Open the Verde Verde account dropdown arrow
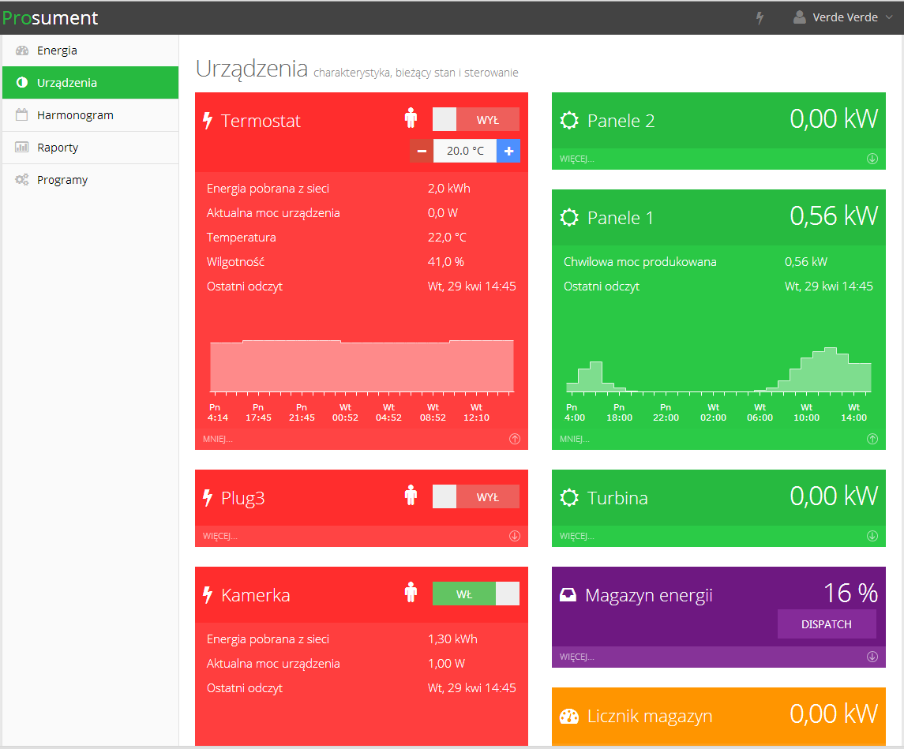This screenshot has height=749, width=904. click(889, 17)
